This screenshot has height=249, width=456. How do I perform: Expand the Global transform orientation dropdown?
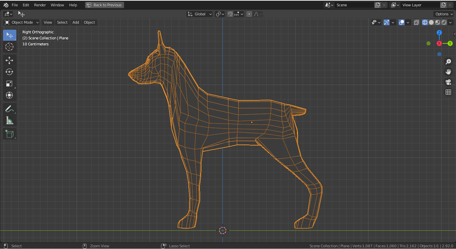pos(200,14)
